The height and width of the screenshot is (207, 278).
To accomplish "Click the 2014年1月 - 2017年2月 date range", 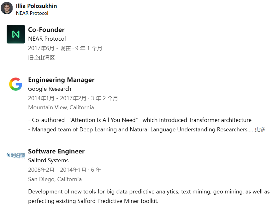I will (57, 98).
